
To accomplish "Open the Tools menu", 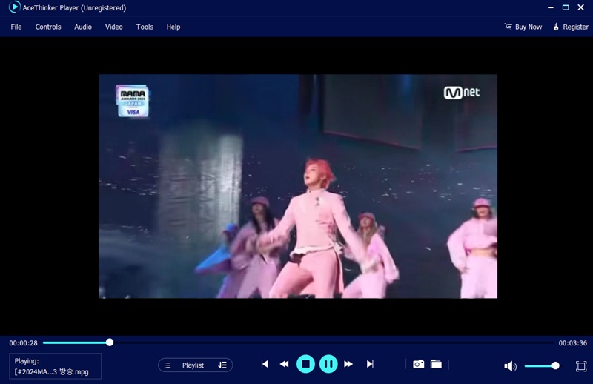I will [145, 27].
